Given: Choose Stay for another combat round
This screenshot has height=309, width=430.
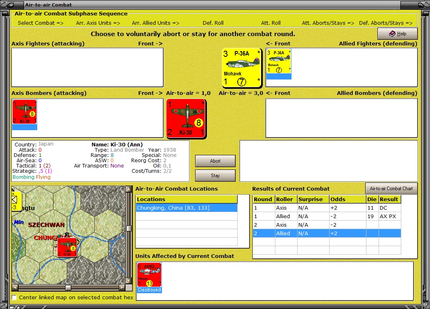Looking at the screenshot, I should (215, 176).
